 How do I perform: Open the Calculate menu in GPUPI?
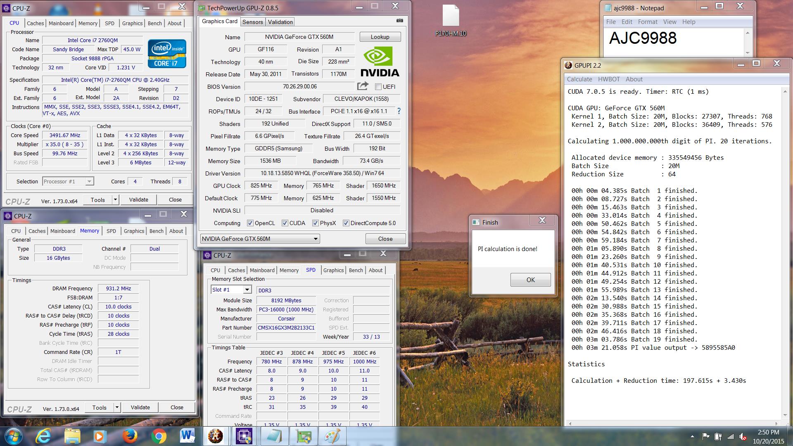coord(579,79)
